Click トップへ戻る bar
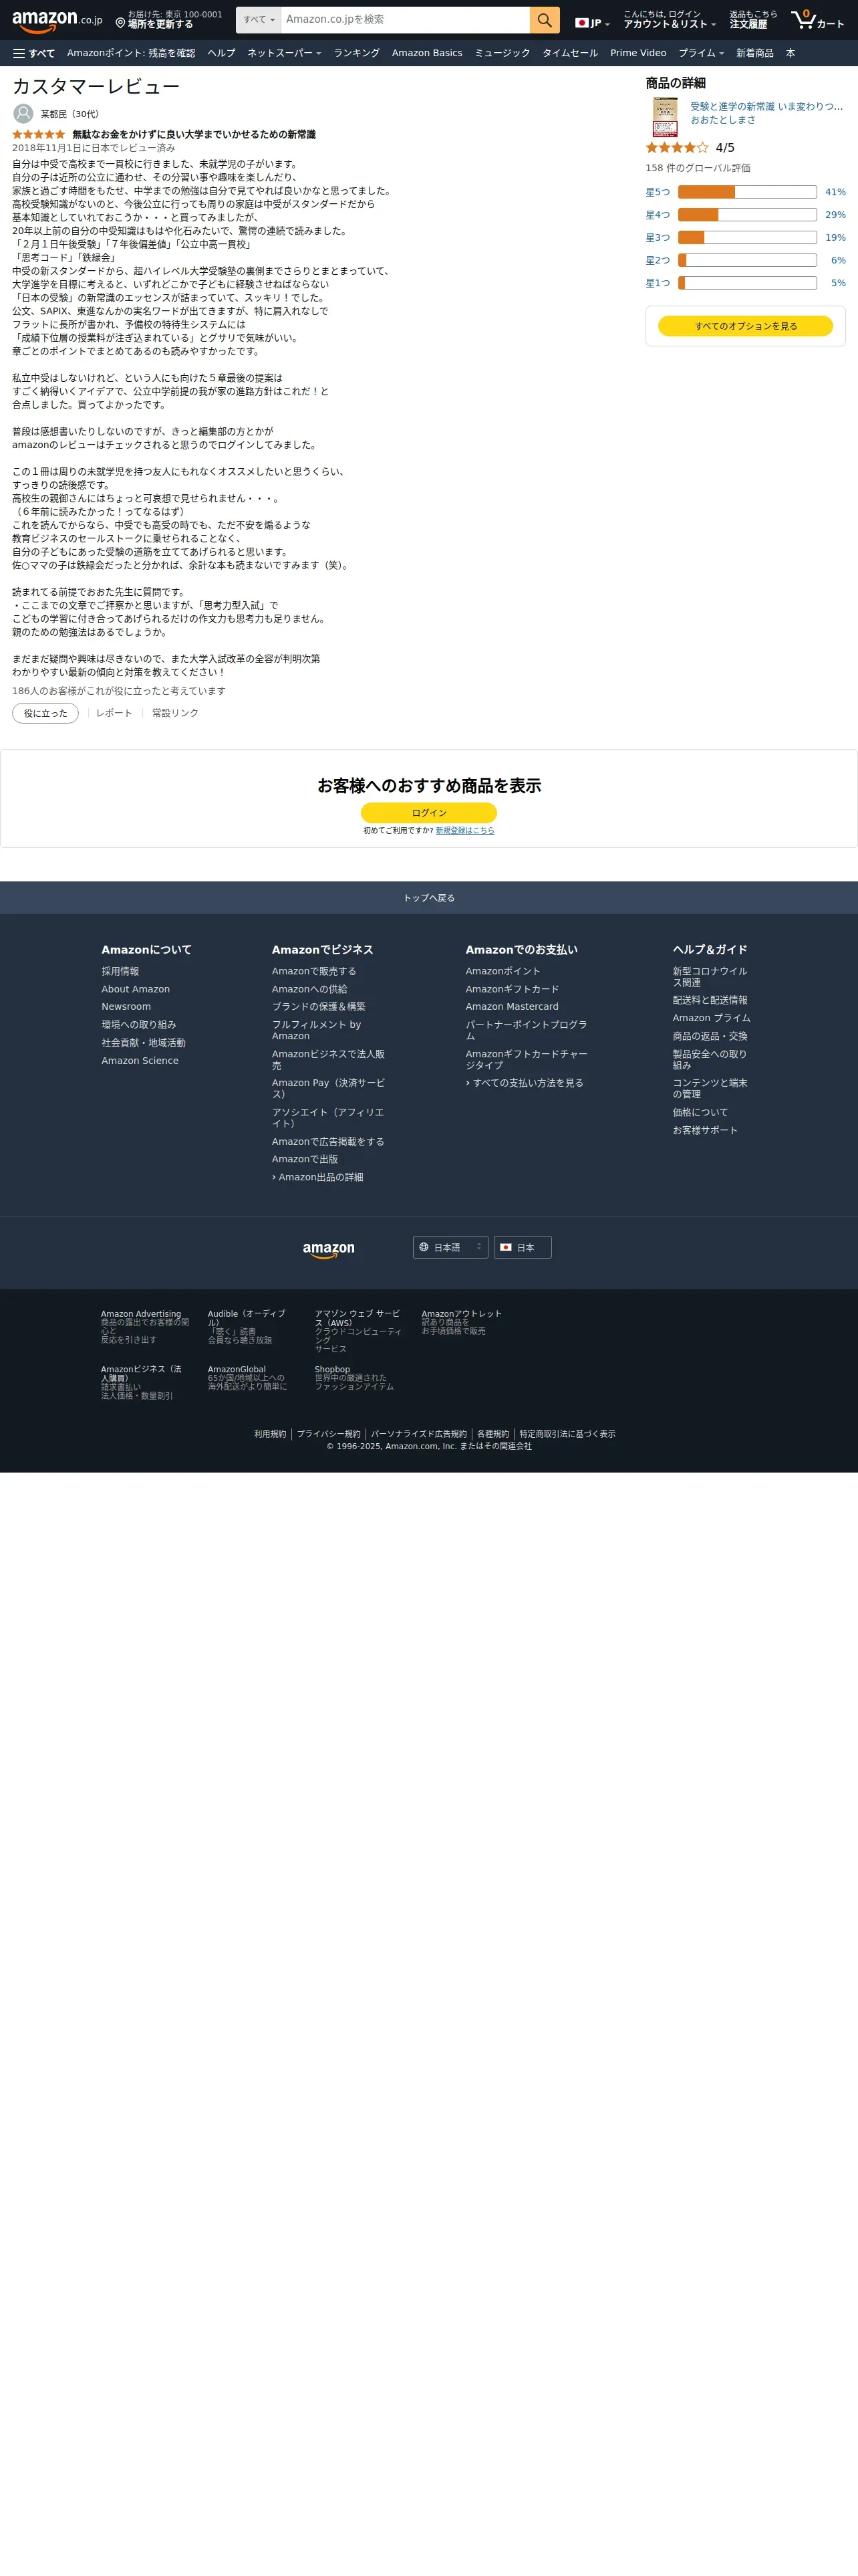Image resolution: width=858 pixels, height=2576 pixels. 428,898
